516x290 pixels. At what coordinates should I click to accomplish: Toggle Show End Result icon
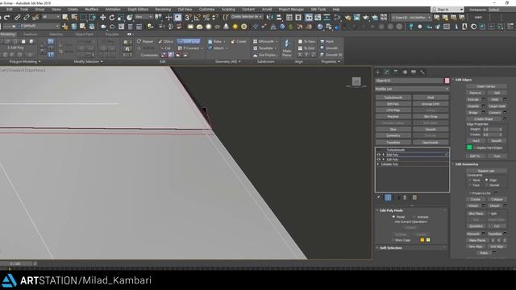point(388,197)
